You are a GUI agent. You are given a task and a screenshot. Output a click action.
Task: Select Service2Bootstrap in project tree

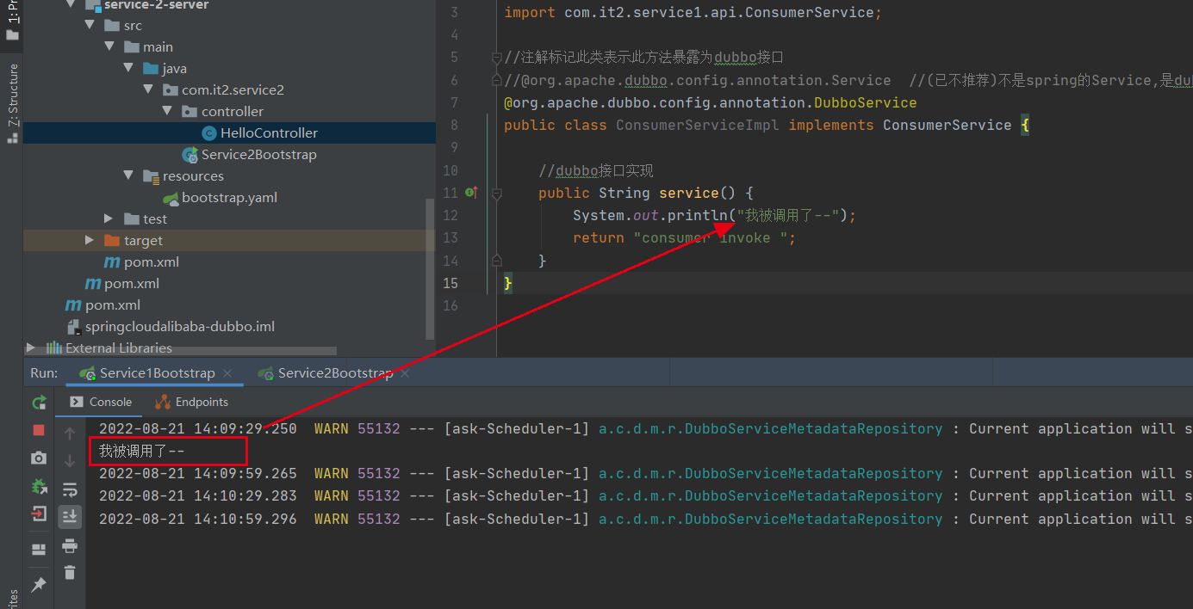(x=258, y=155)
